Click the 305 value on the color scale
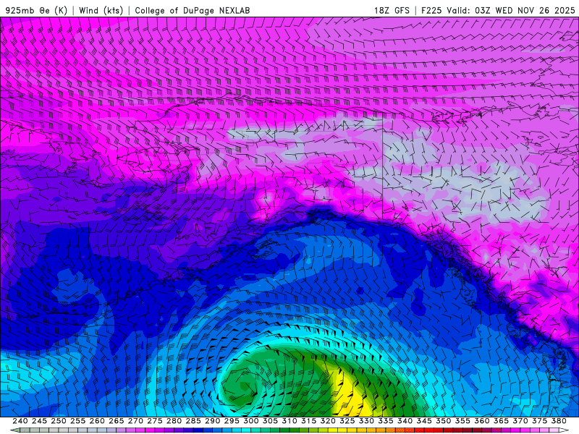The height and width of the screenshot is (434, 579). click(270, 421)
